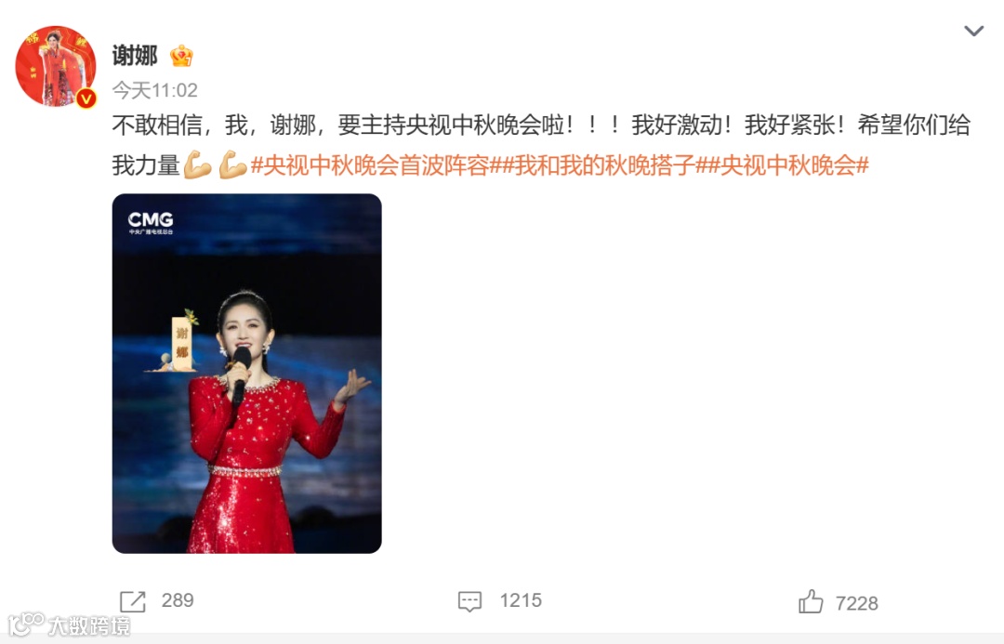Open the 谢娜 username link

[135, 56]
